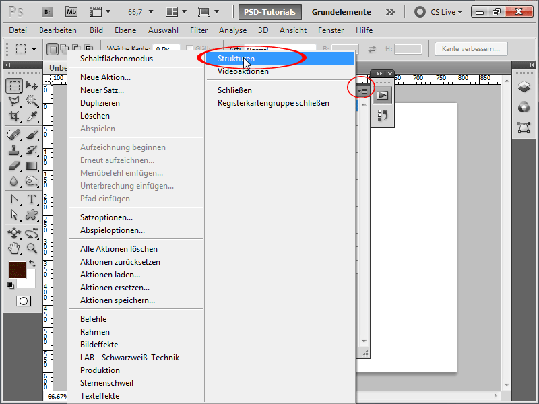Open the Ebene menu
Image resolution: width=539 pixels, height=404 pixels.
(125, 30)
